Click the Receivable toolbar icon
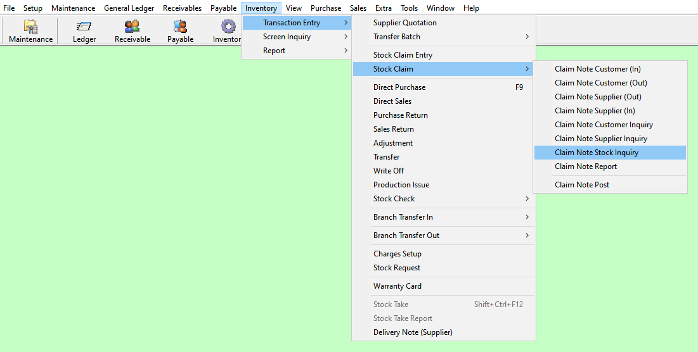 click(x=132, y=30)
